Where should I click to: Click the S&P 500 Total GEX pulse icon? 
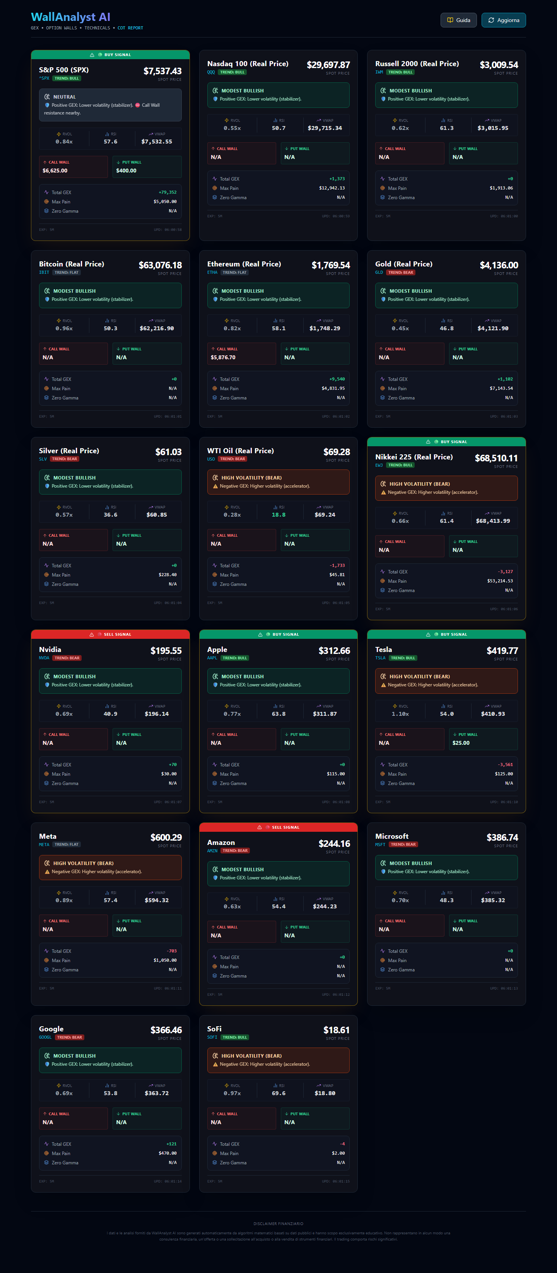pos(46,192)
